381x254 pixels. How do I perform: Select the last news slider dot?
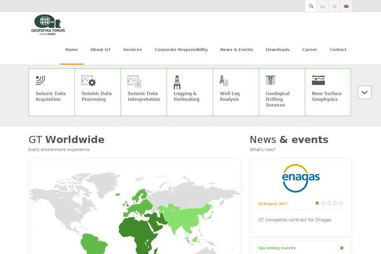pyautogui.click(x=341, y=203)
